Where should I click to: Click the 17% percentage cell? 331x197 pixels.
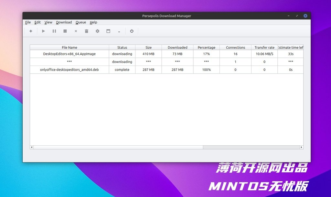click(x=207, y=54)
